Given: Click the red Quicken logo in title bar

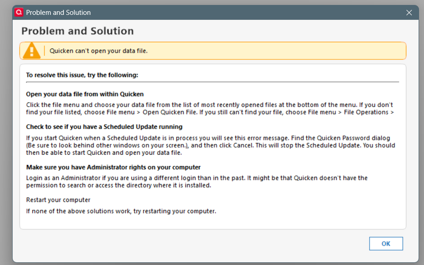Looking at the screenshot, I should tap(19, 13).
